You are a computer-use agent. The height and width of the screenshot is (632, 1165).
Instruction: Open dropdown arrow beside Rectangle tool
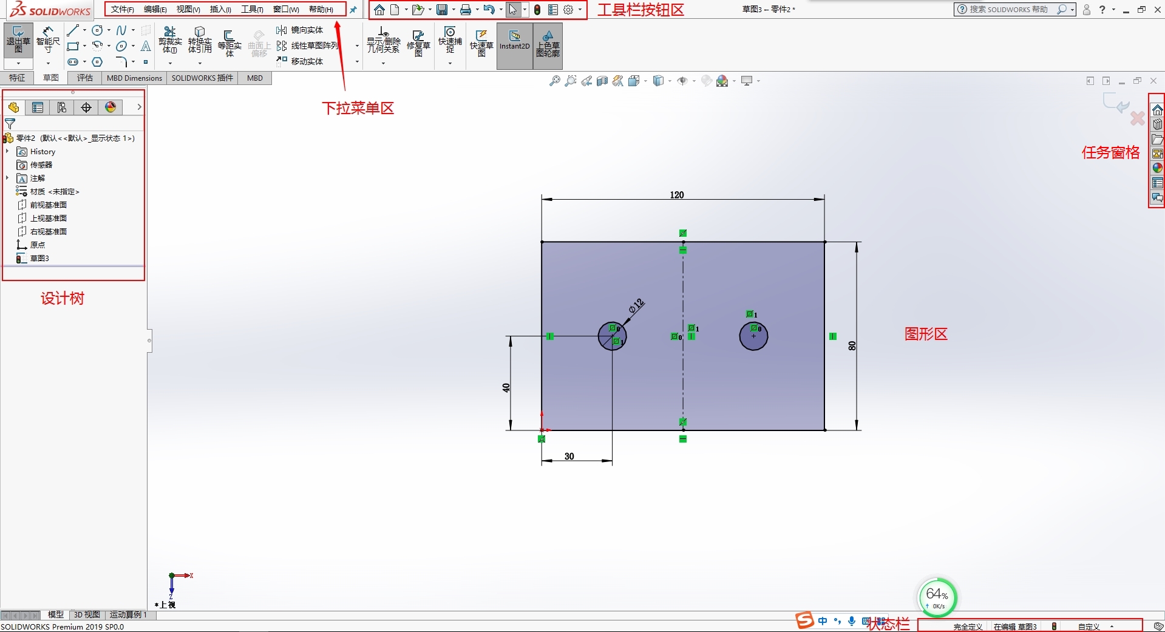click(84, 46)
